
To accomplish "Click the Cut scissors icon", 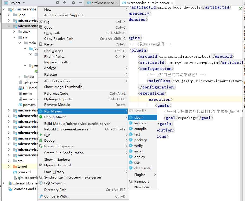I will point(41,22).
